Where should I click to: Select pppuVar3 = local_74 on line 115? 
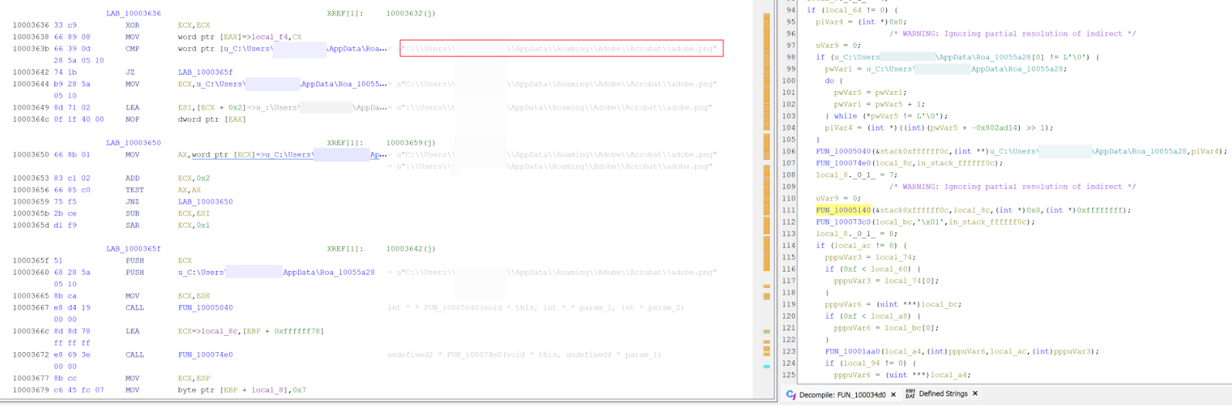click(x=871, y=257)
